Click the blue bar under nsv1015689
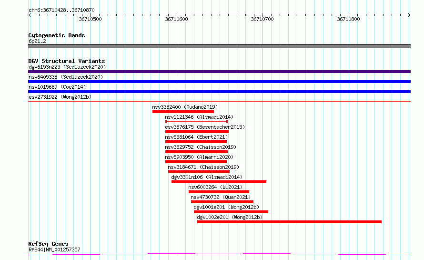 pyautogui.click(x=219, y=92)
